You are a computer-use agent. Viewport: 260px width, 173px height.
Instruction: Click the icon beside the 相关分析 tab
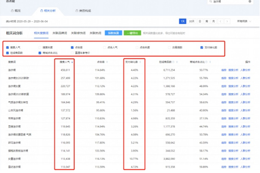(42, 11)
